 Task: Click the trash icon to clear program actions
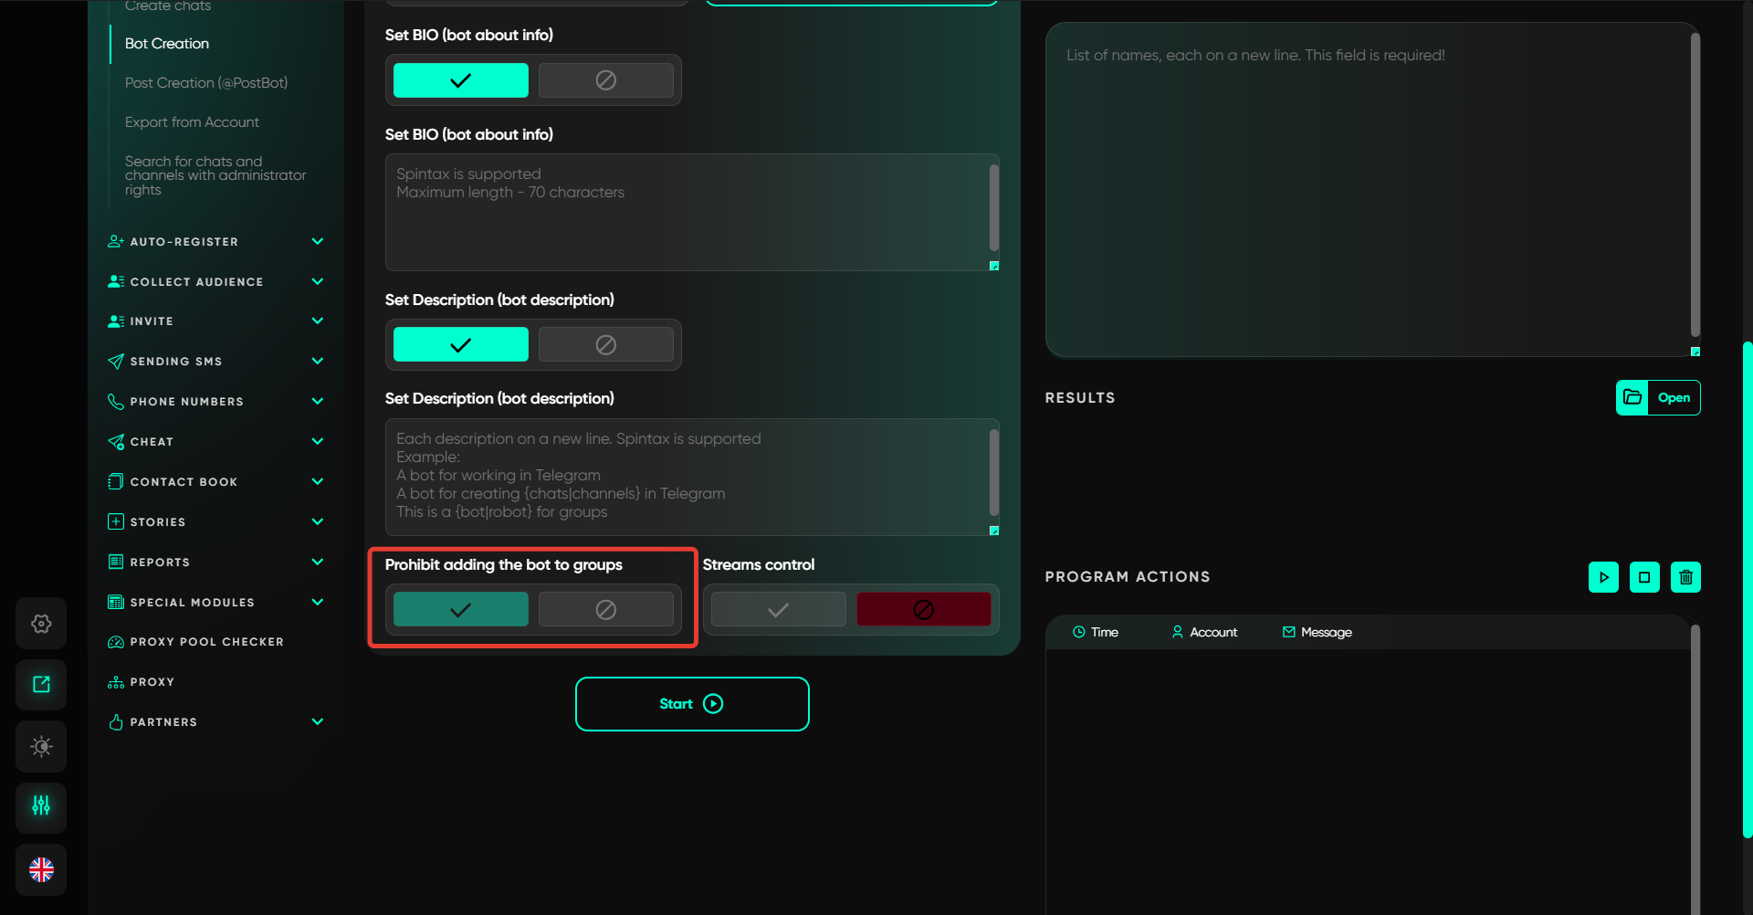1685,577
